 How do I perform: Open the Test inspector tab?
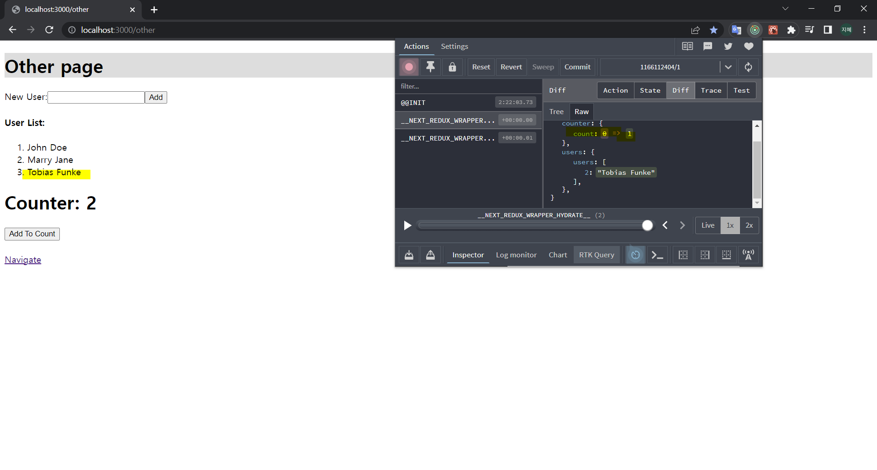tap(741, 90)
